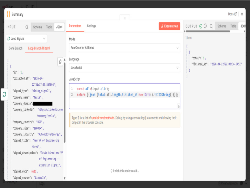Open the special vars/methods link
The image size is (250, 188).
point(103,118)
